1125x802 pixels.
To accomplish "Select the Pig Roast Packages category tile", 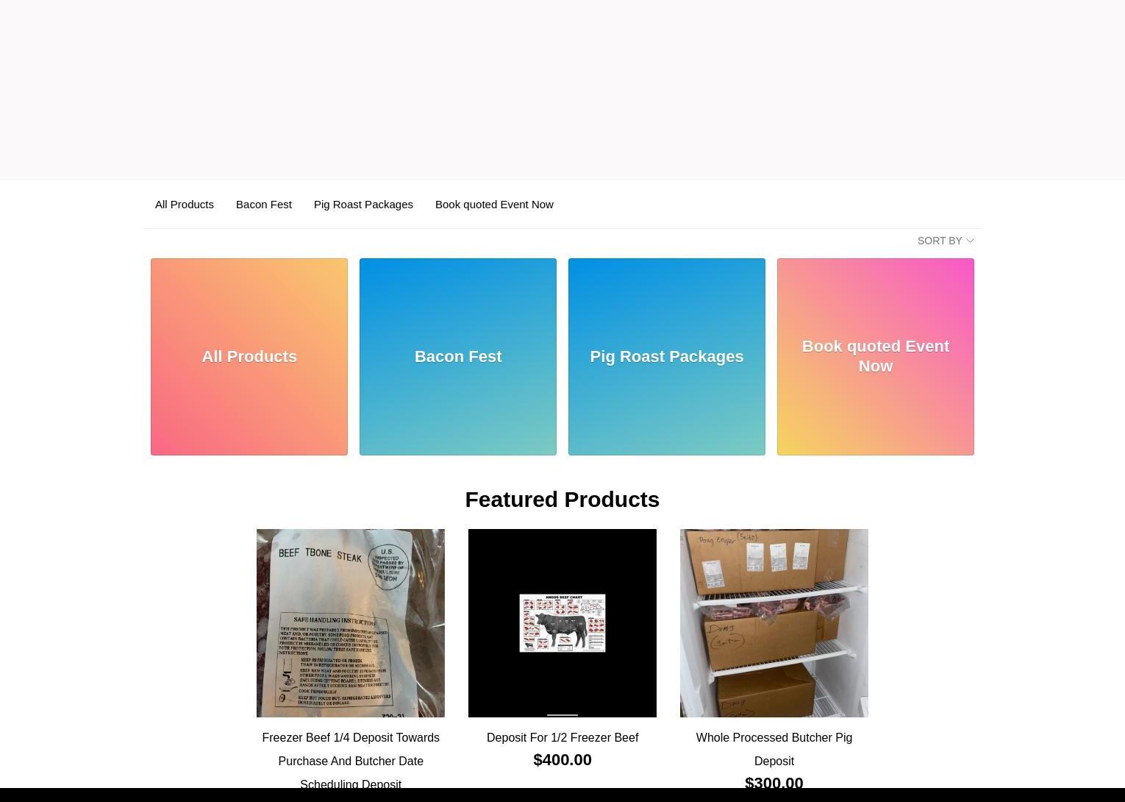I will 667,357.
